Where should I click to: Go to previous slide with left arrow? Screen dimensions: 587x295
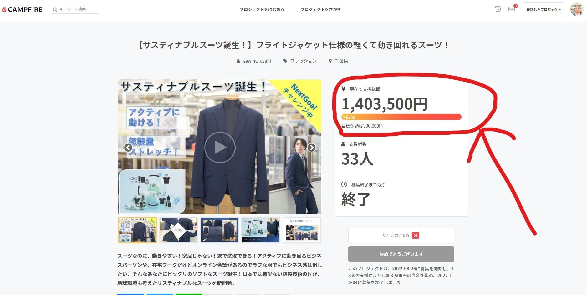coord(128,147)
